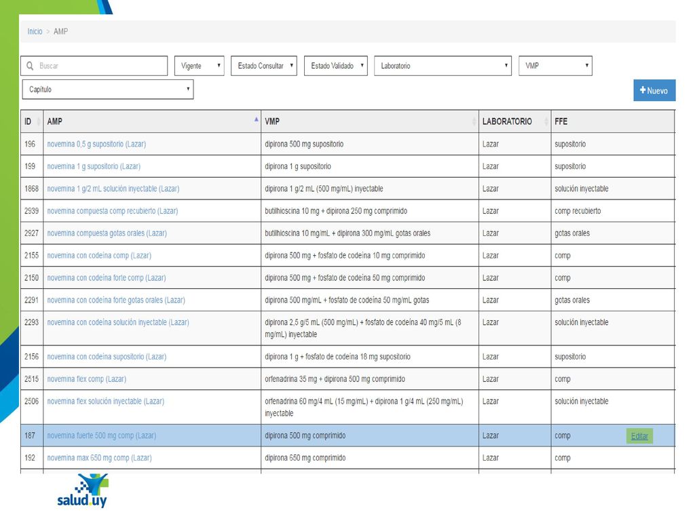Open novemina flex solución inyectable (Lazar)
The image size is (695, 521).
pos(105,402)
